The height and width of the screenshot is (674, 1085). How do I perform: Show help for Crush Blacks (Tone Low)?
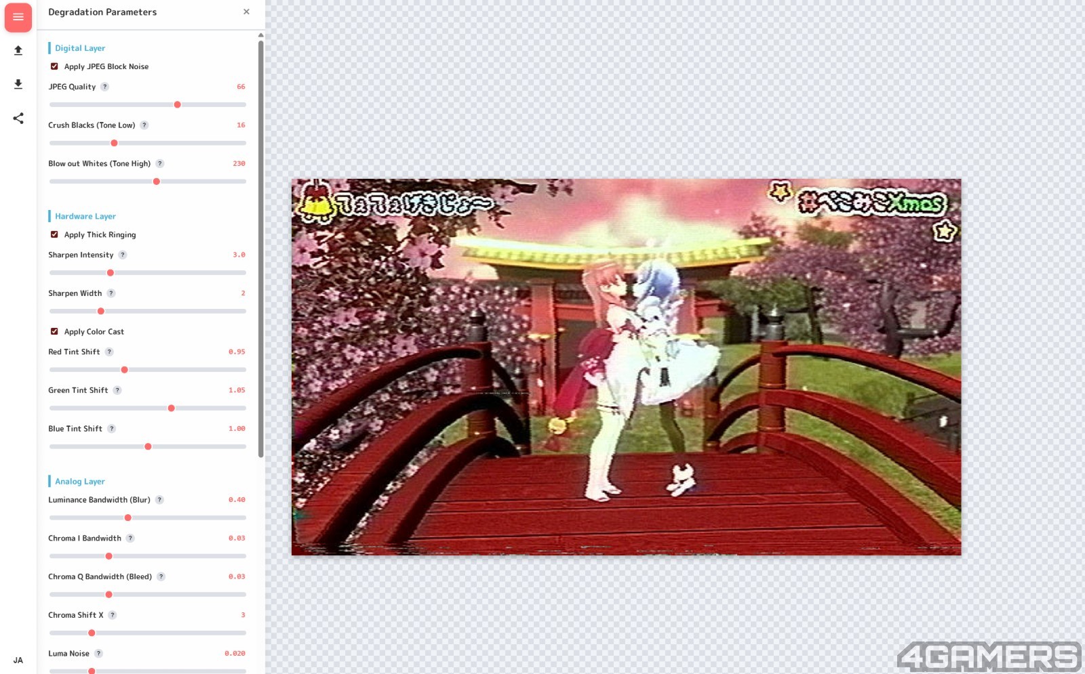tap(144, 125)
